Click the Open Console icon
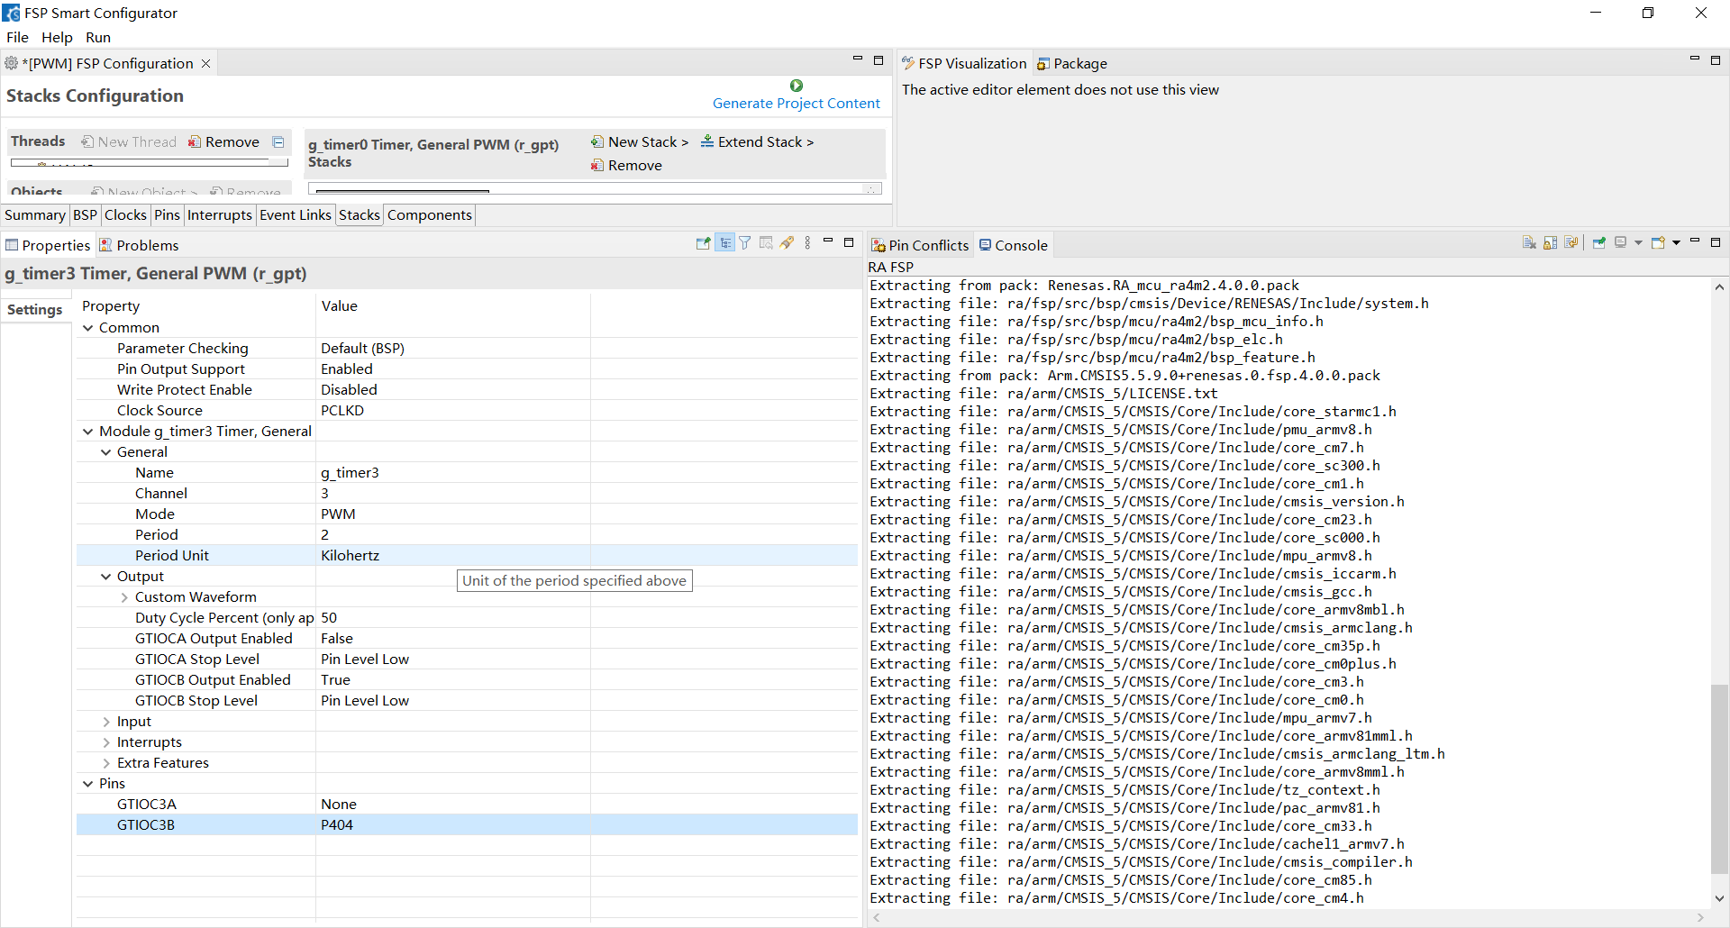Viewport: 1730px width, 928px height. (1658, 243)
